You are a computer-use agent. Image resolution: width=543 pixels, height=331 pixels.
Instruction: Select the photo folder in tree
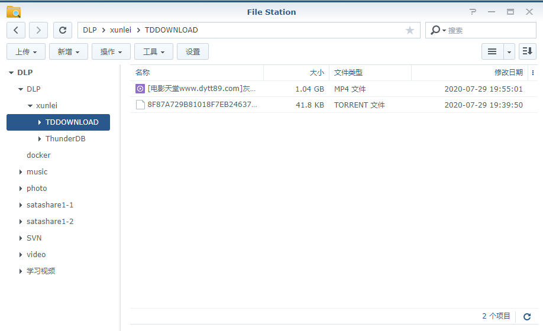(37, 189)
